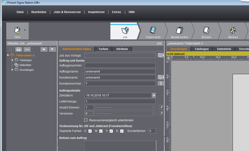Click the 'nicht definiert' yellow status text
Image resolution: width=249 pixels, height=151 pixels.
pos(176,54)
